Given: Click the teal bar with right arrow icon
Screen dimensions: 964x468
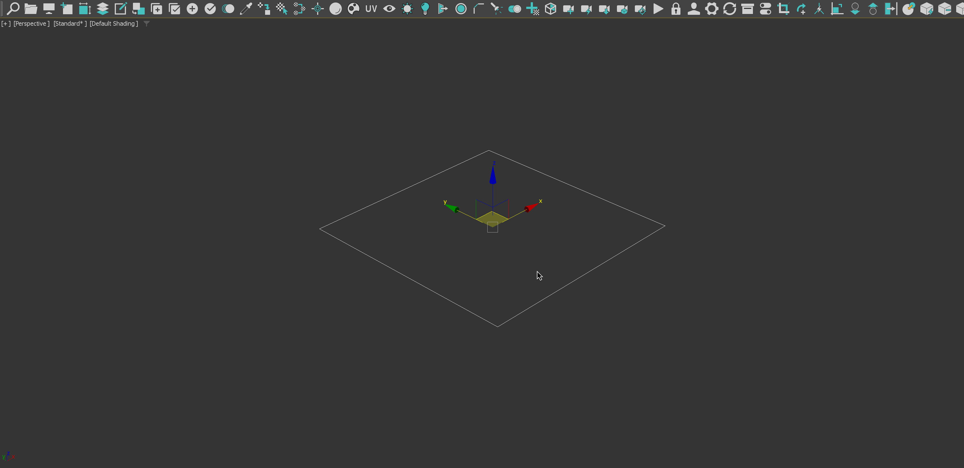Looking at the screenshot, I should click(891, 8).
